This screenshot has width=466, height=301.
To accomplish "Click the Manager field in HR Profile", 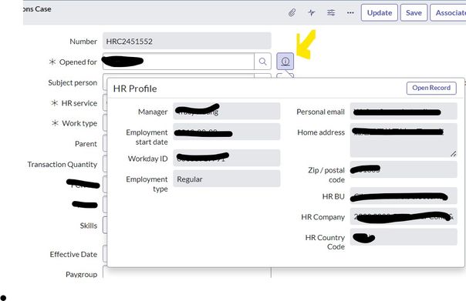I will tap(227, 111).
